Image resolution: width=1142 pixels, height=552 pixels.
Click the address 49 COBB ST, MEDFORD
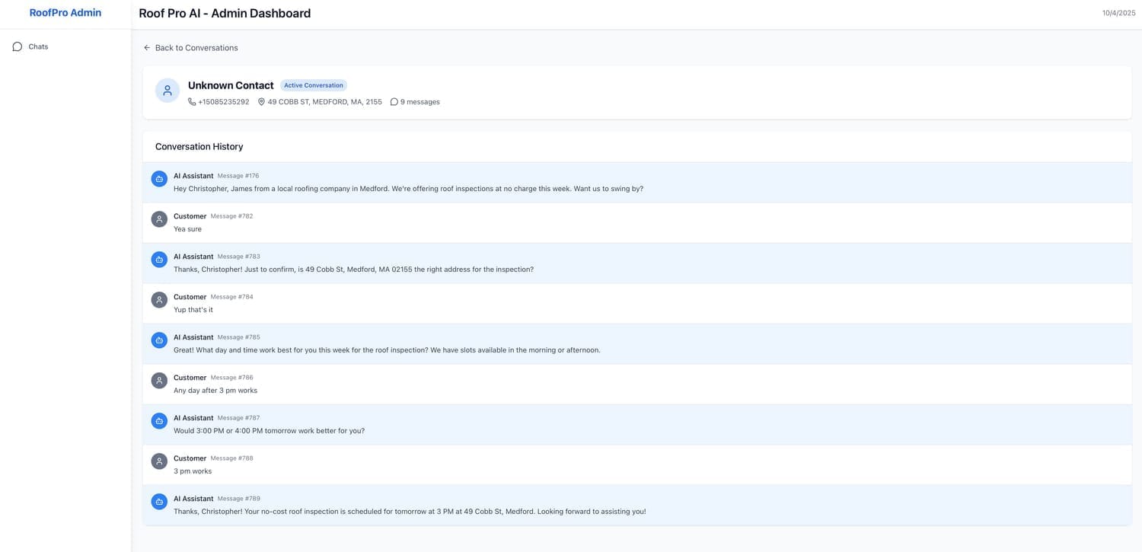[x=324, y=102]
